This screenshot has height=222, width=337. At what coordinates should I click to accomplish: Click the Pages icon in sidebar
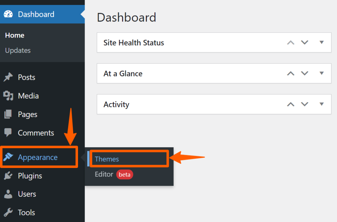click(x=8, y=115)
